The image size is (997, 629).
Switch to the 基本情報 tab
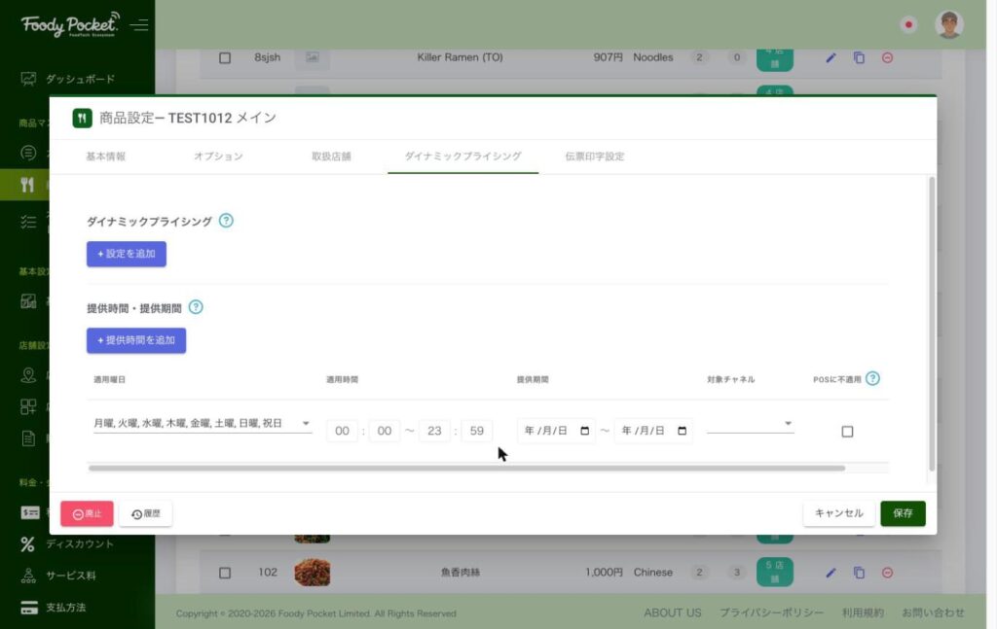[x=105, y=157]
